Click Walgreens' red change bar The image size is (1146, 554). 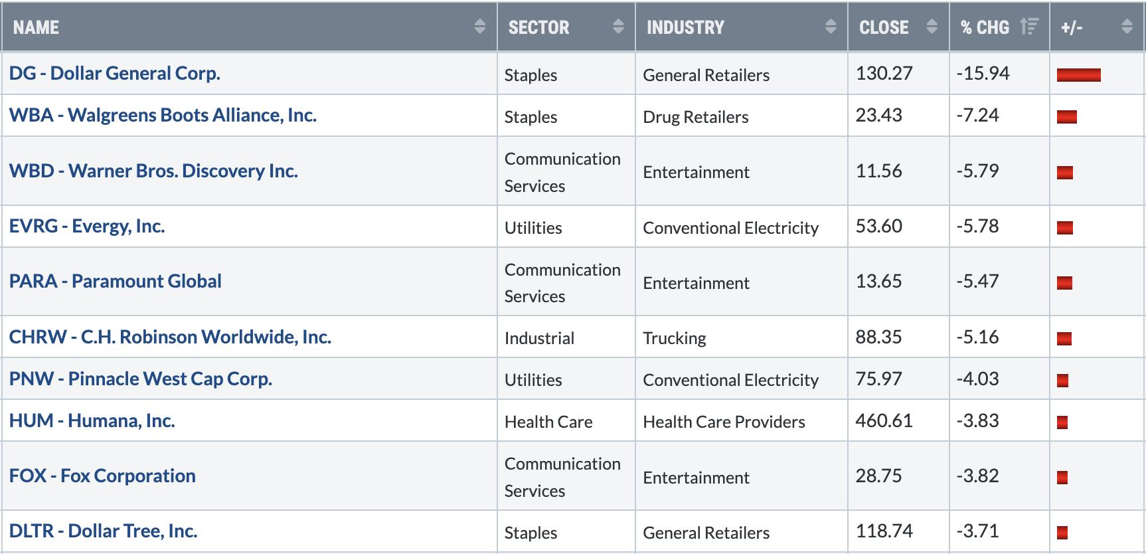pos(1066,117)
